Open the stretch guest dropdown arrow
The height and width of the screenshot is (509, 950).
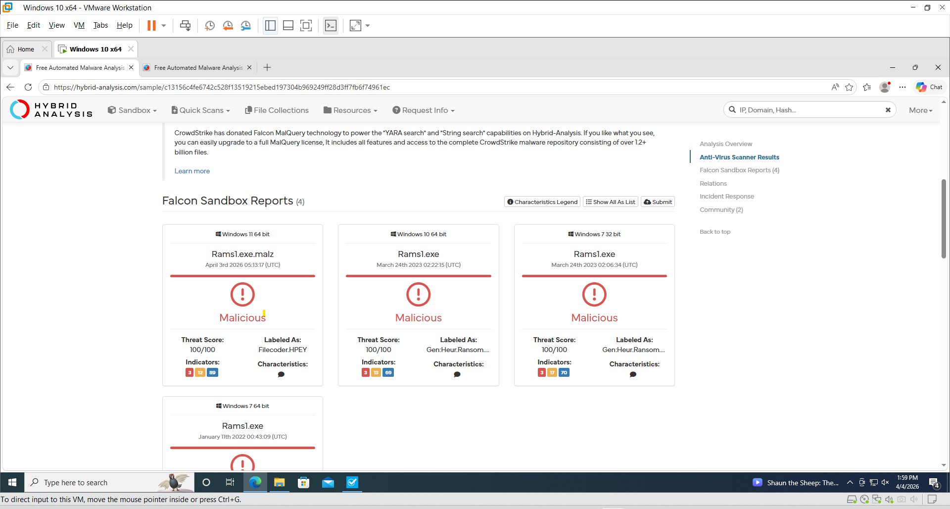(368, 25)
